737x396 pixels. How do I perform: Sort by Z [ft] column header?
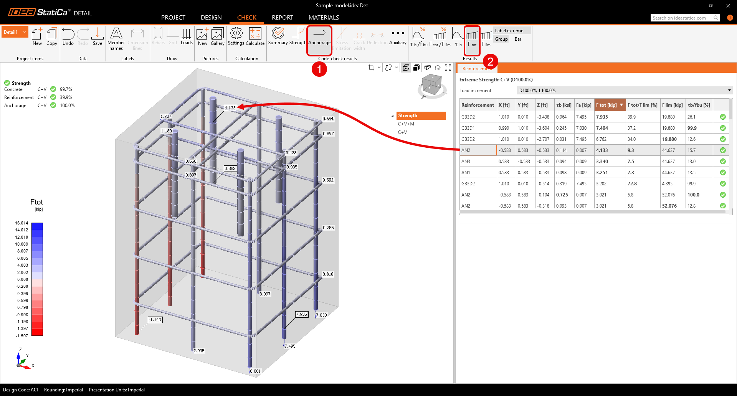(545, 105)
